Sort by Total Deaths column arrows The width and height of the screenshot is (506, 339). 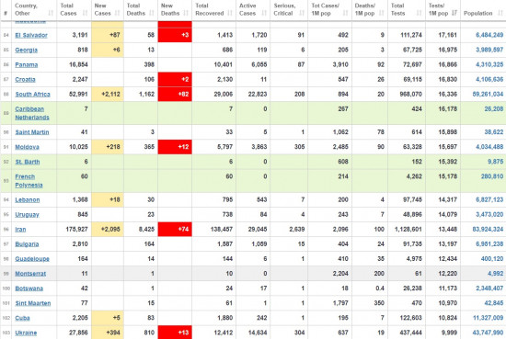[x=152, y=13]
